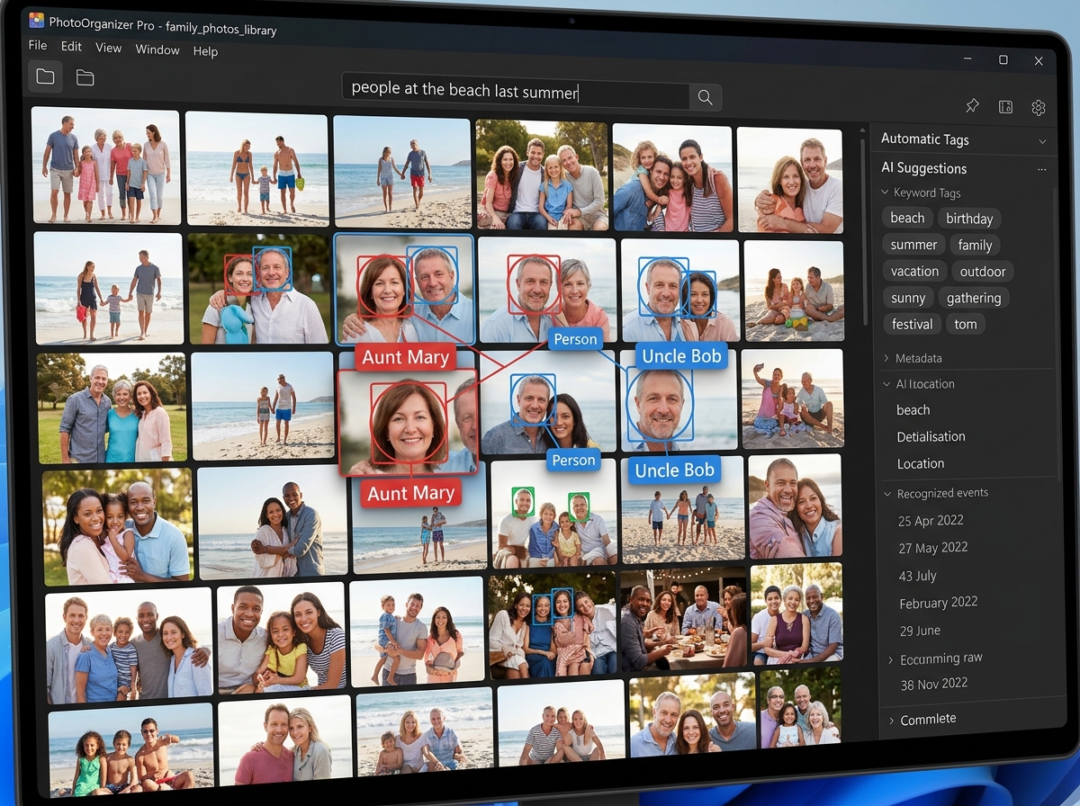Click the search field with beach query
The image size is (1080, 806).
[x=516, y=93]
